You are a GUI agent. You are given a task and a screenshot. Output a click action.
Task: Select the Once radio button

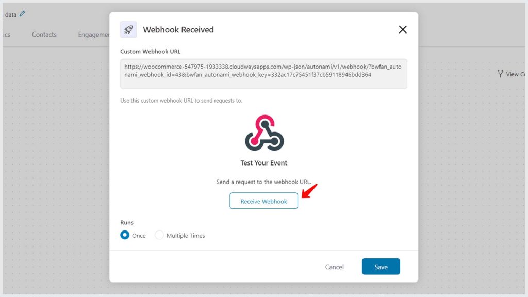[125, 235]
